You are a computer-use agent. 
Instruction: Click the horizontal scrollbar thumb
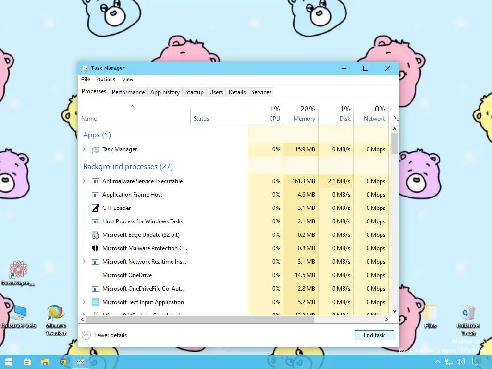click(x=200, y=319)
